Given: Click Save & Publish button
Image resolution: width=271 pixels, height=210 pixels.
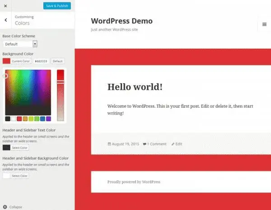Looking at the screenshot, I should (57, 6).
